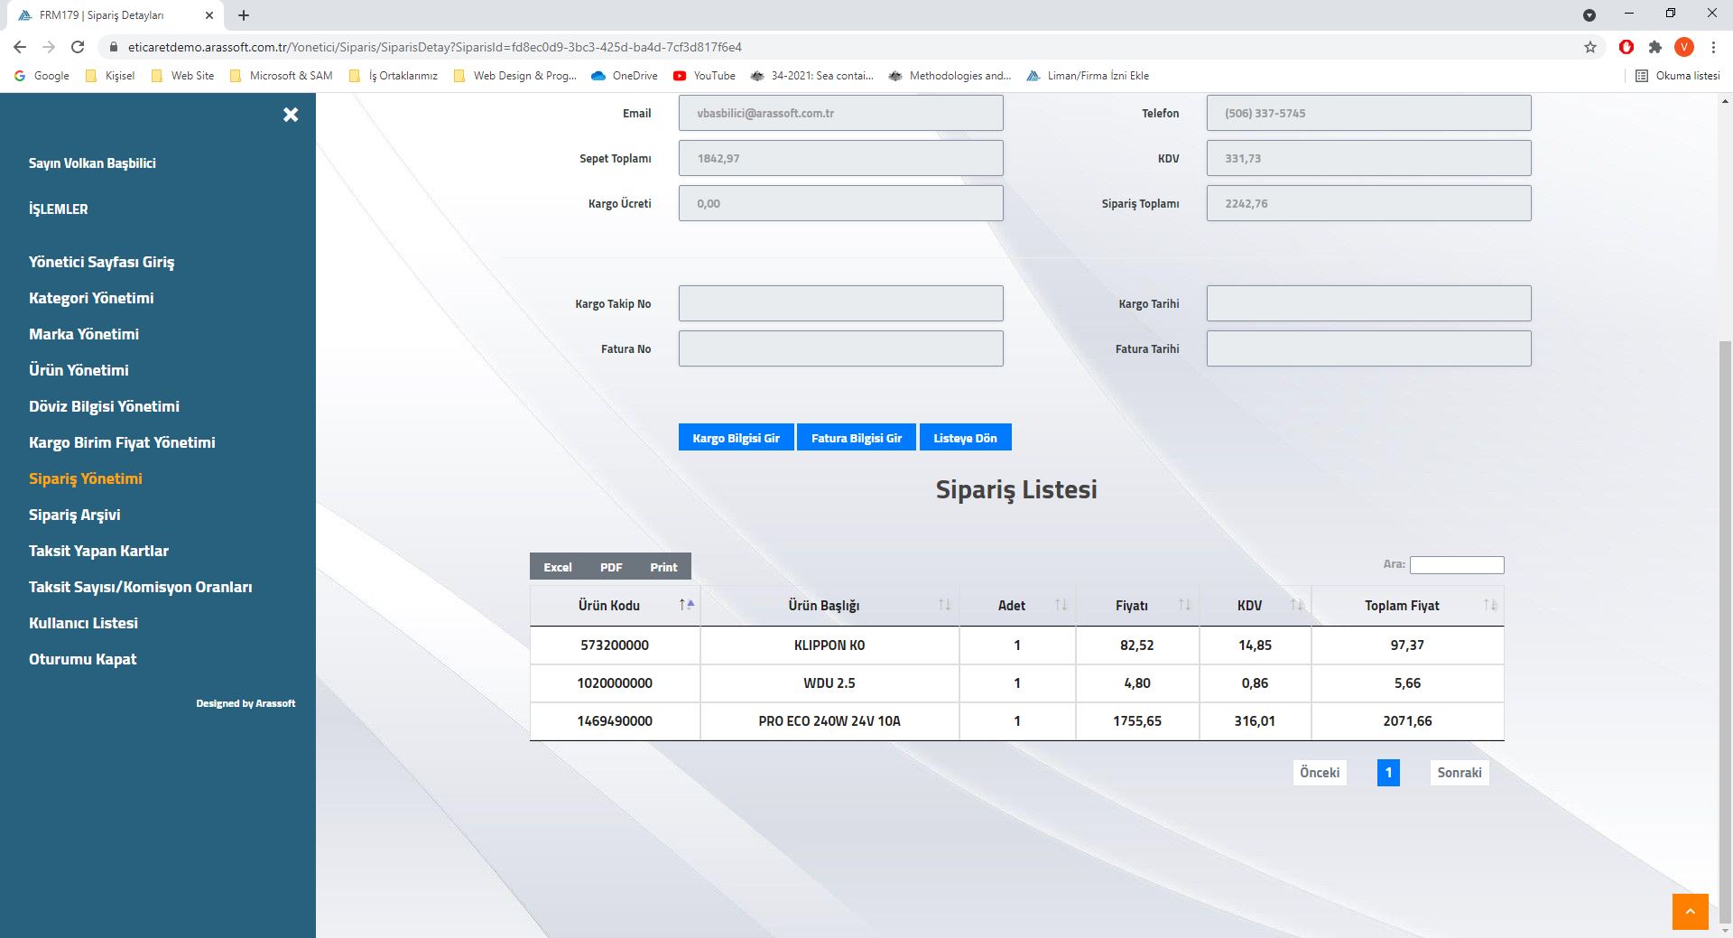Open Sipariş Arşivi in the sidebar
1733x938 pixels.
coord(74,515)
